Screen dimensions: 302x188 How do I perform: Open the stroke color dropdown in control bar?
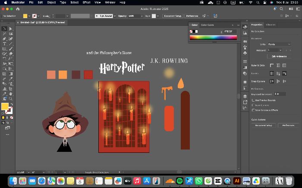pyautogui.click(x=38, y=16)
